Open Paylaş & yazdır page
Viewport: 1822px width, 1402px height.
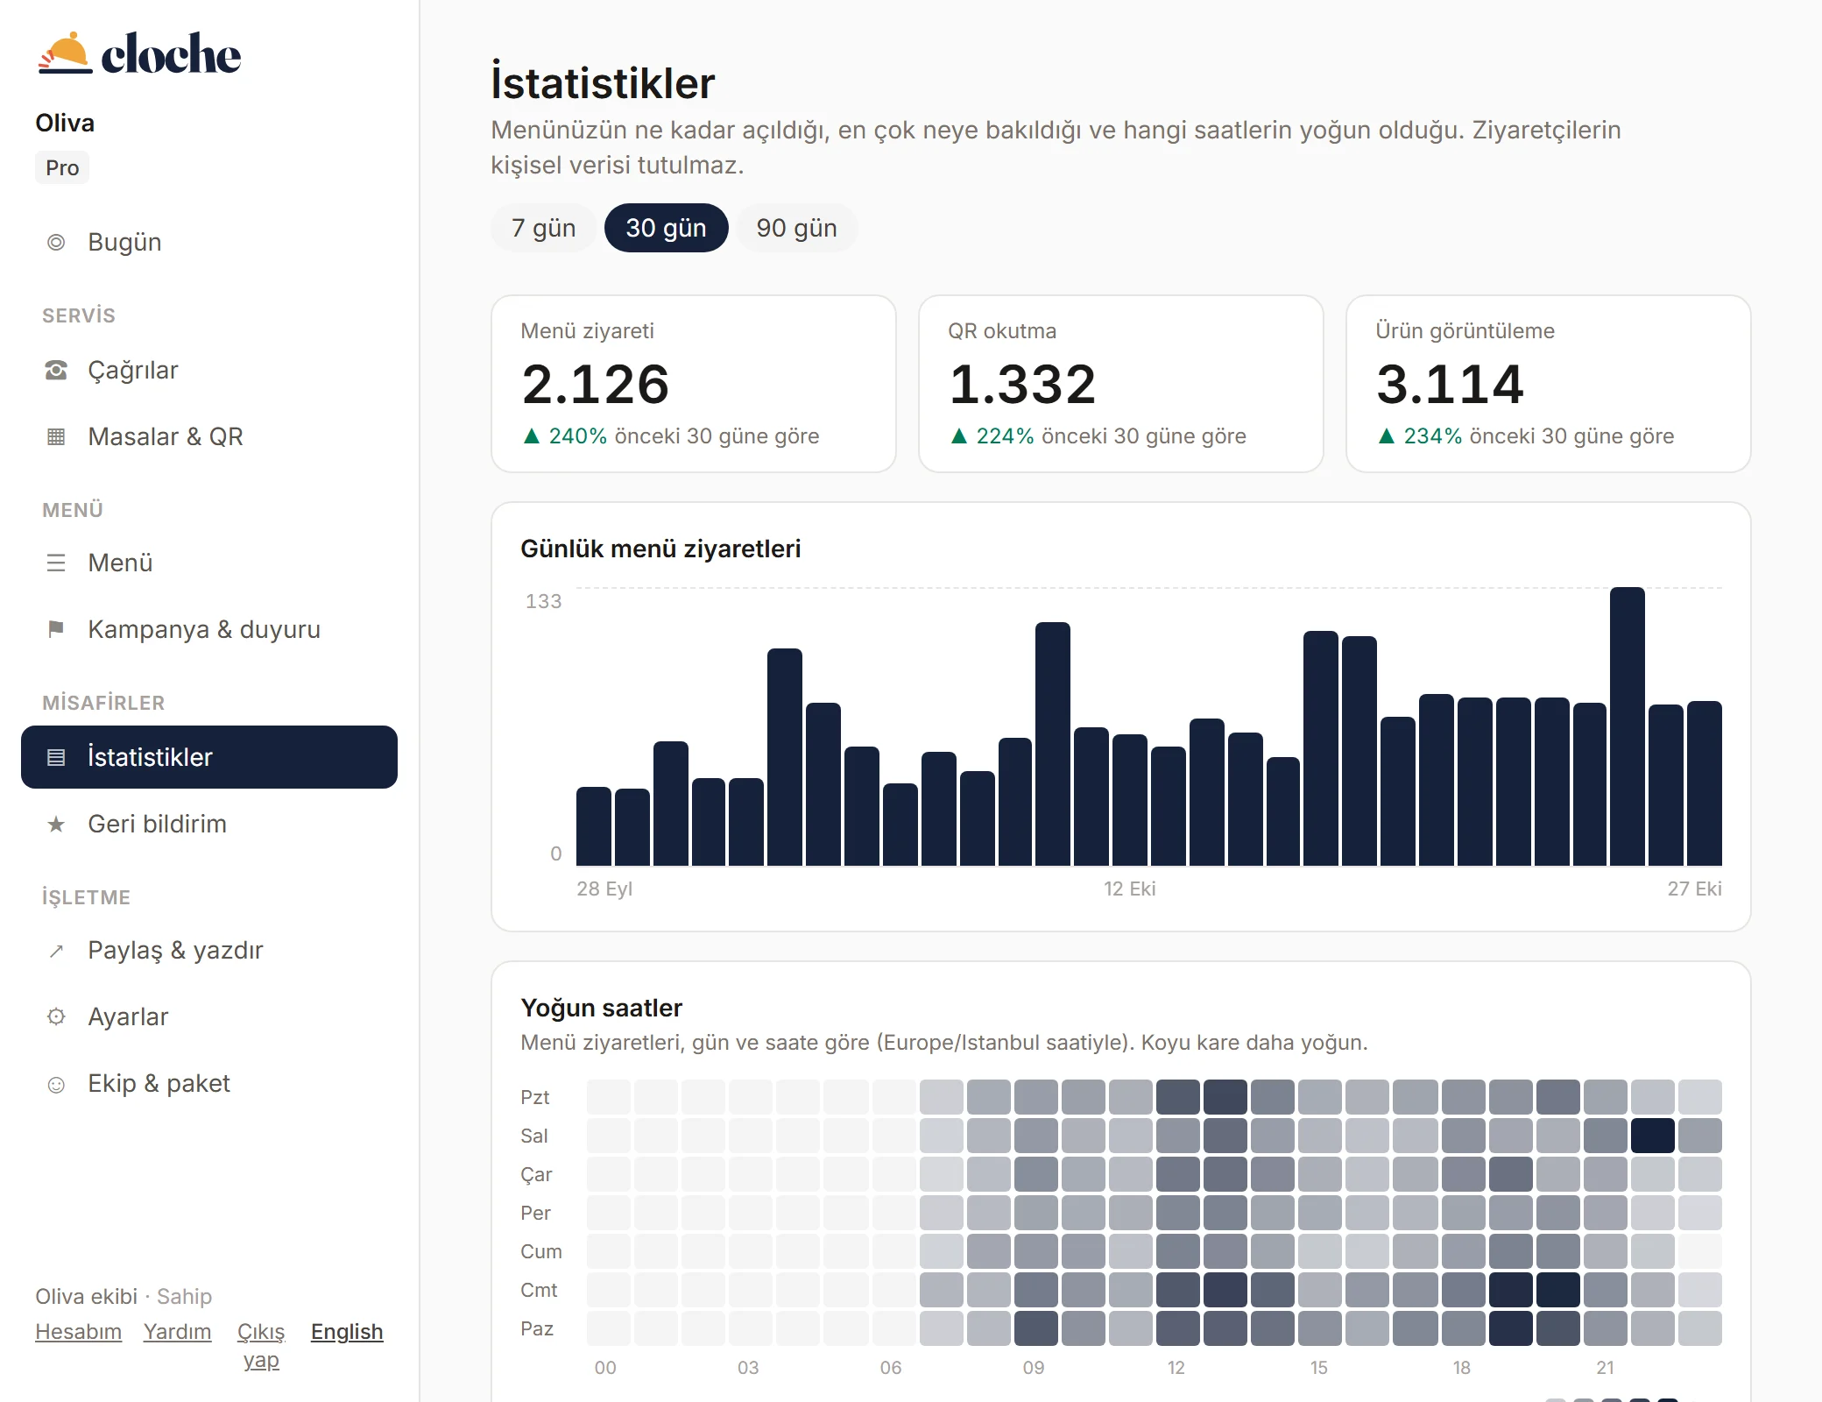(209, 951)
